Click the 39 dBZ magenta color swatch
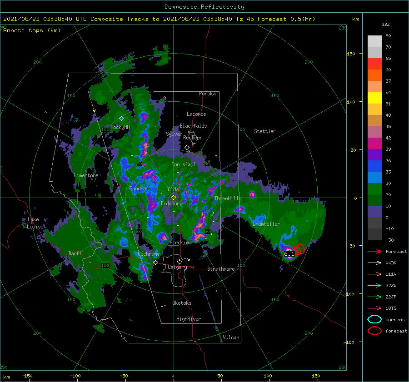The image size is (409, 382). (x=374, y=144)
